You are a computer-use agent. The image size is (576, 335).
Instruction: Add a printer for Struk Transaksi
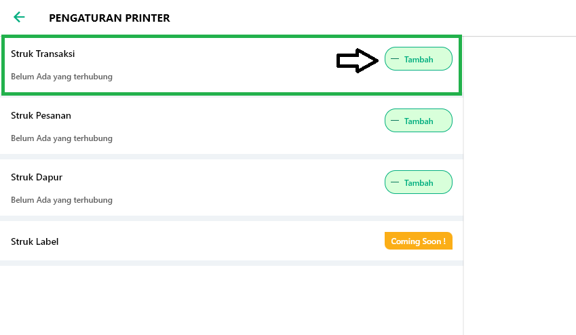[418, 59]
